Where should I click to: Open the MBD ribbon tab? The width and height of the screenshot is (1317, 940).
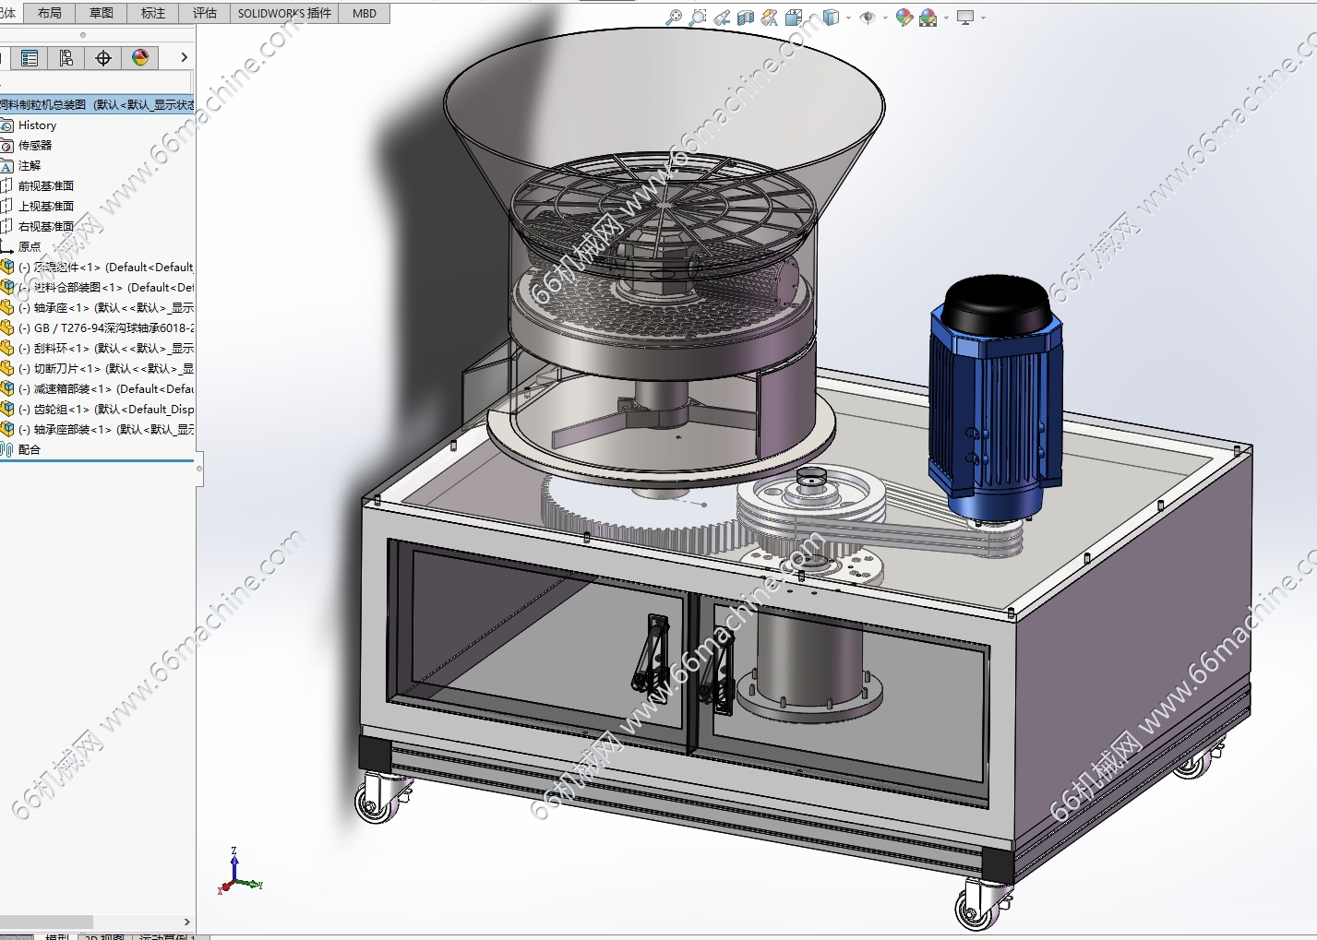point(365,13)
